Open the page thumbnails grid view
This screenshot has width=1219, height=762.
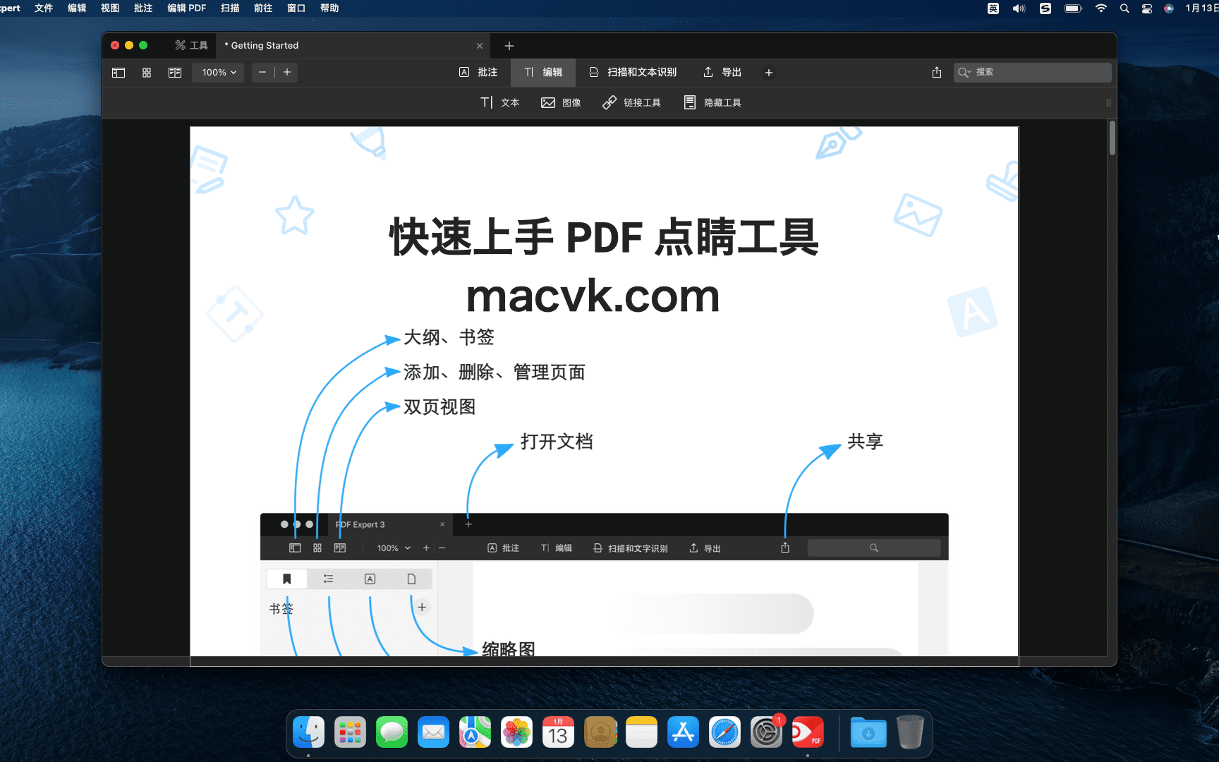pos(147,73)
